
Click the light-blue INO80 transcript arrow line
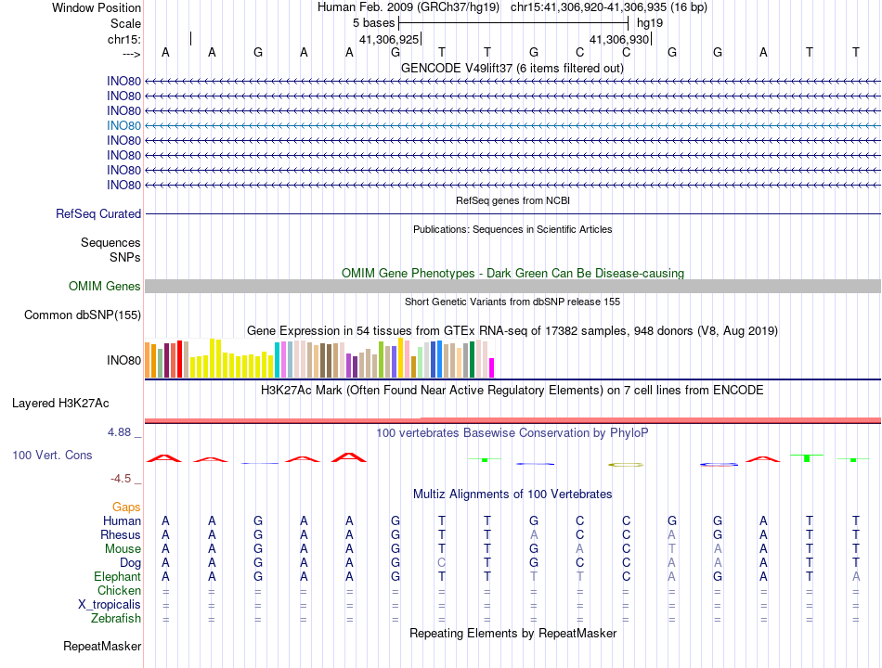[512, 125]
